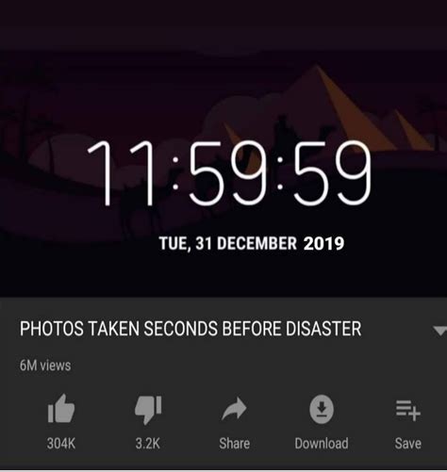Tap the 11:59:59 clock in video
Screen dimensions: 447x472
click(x=229, y=172)
